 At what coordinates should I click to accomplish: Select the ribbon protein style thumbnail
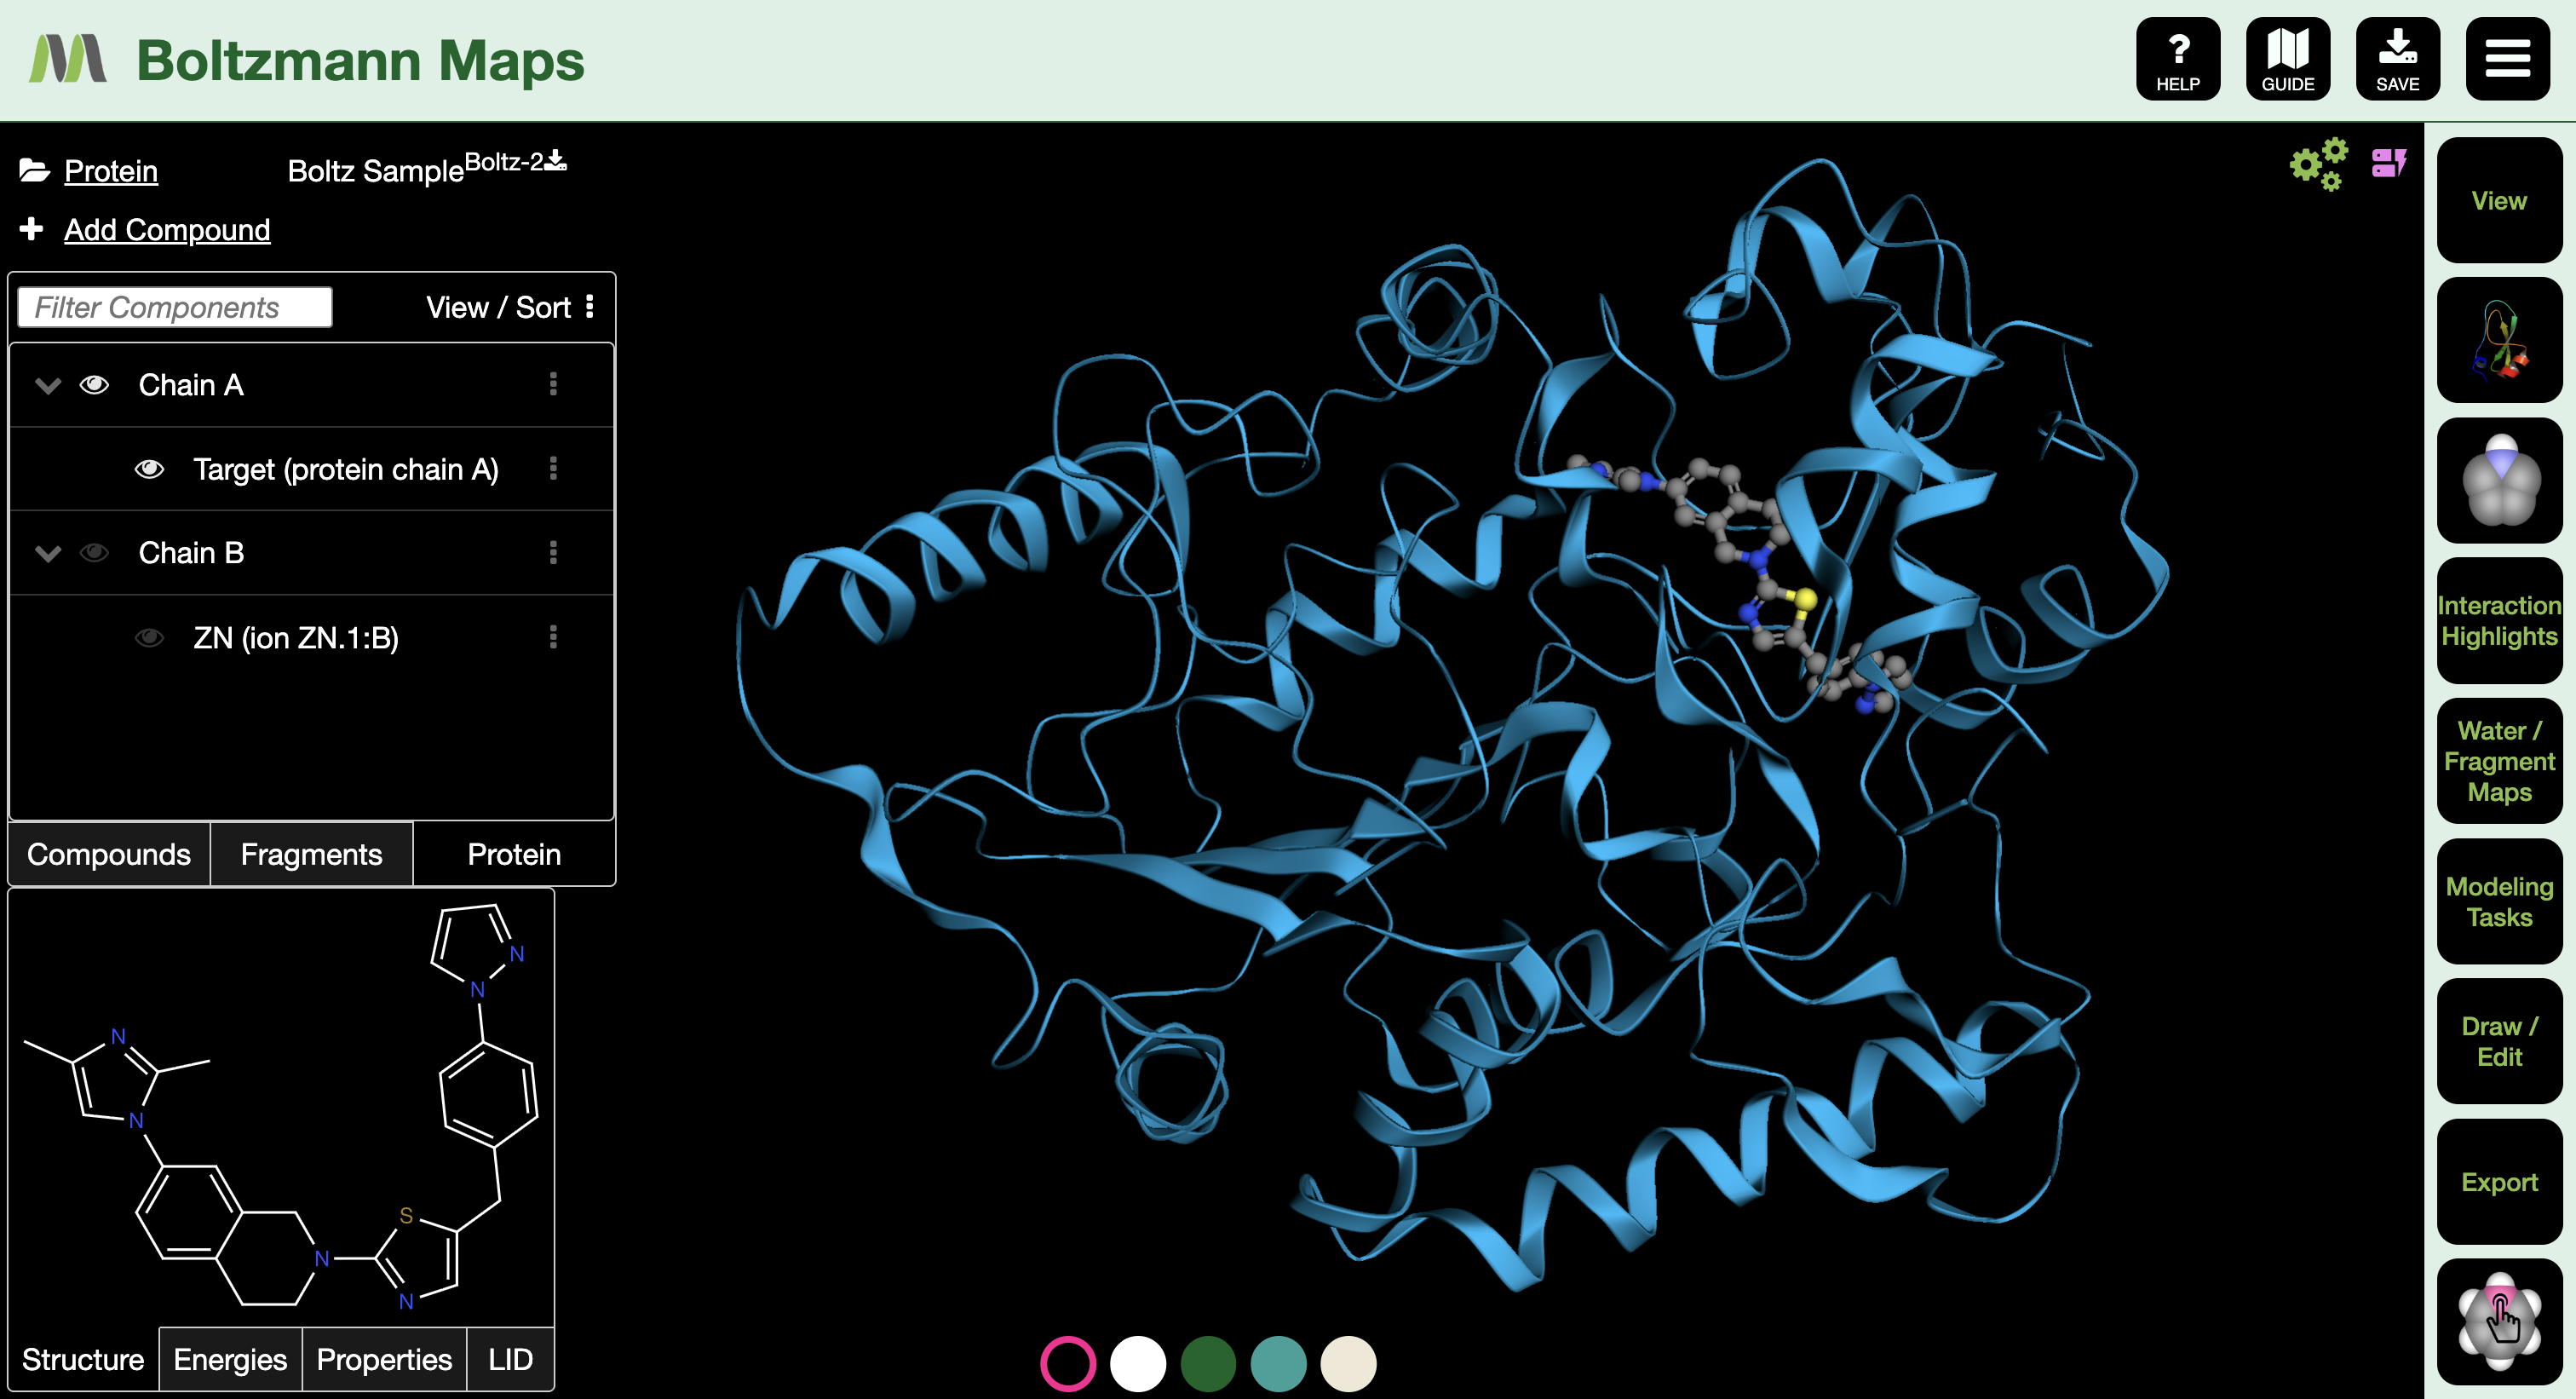coord(2499,340)
